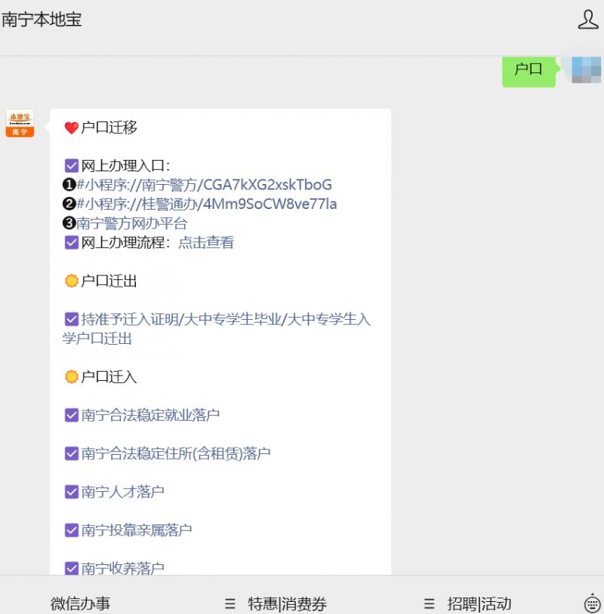Screen dimensions: 604x614
Task: Click the sent 户口 message bubble
Action: coord(528,71)
